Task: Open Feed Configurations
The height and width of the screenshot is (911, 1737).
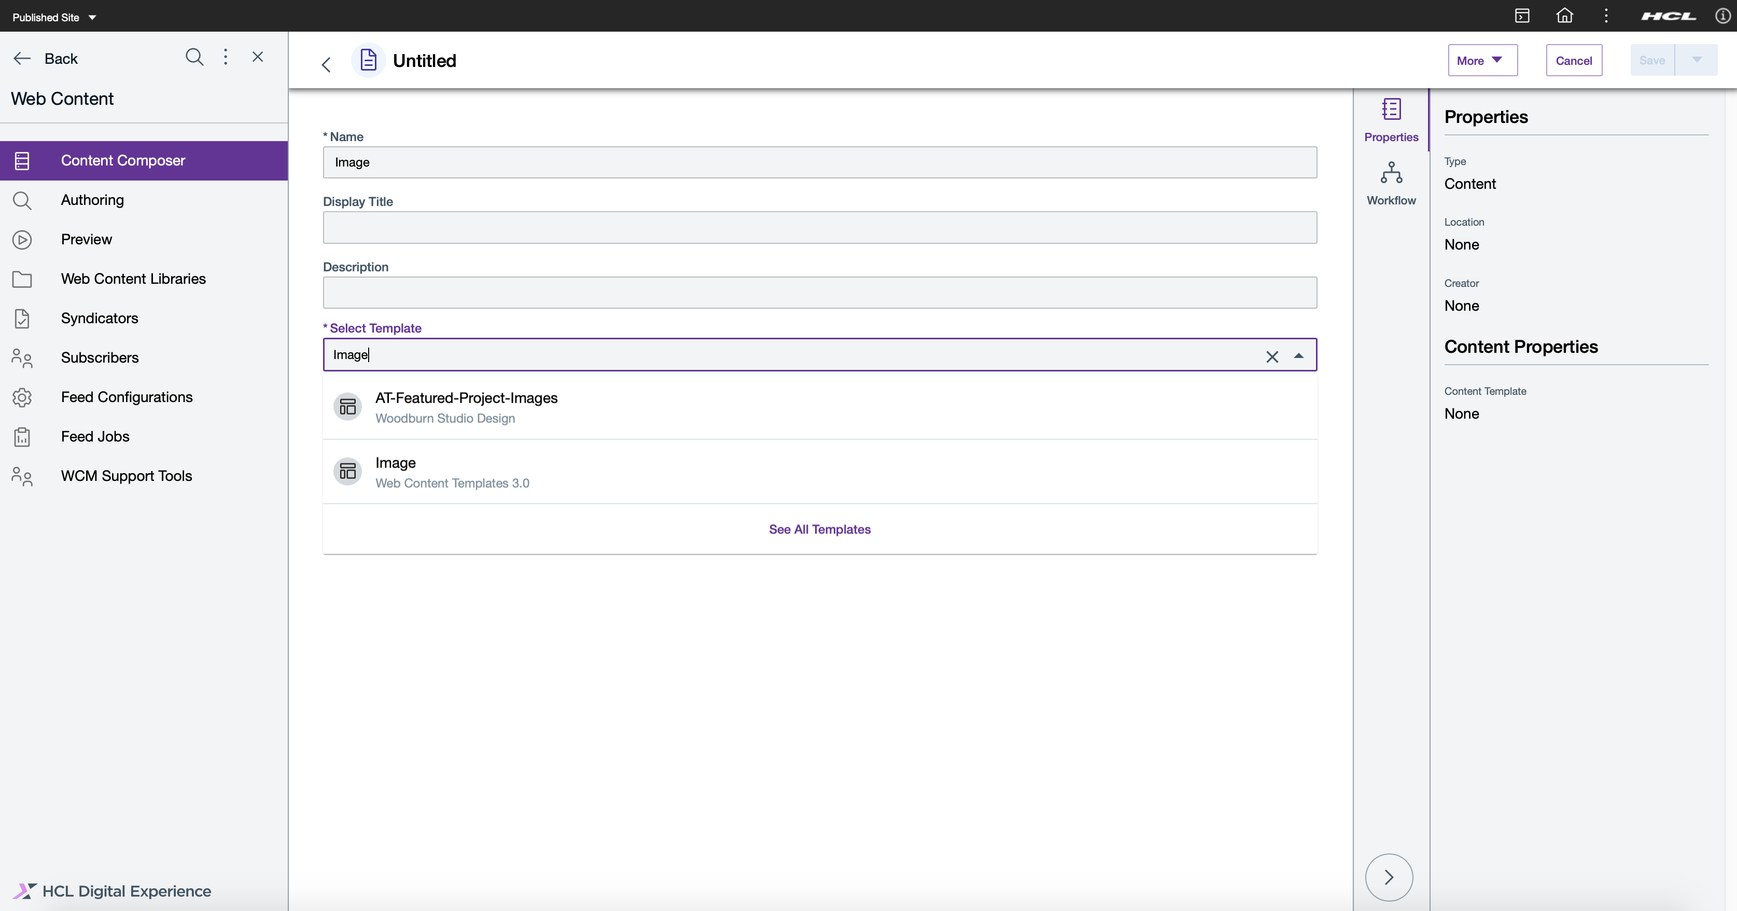Action: tap(144, 397)
